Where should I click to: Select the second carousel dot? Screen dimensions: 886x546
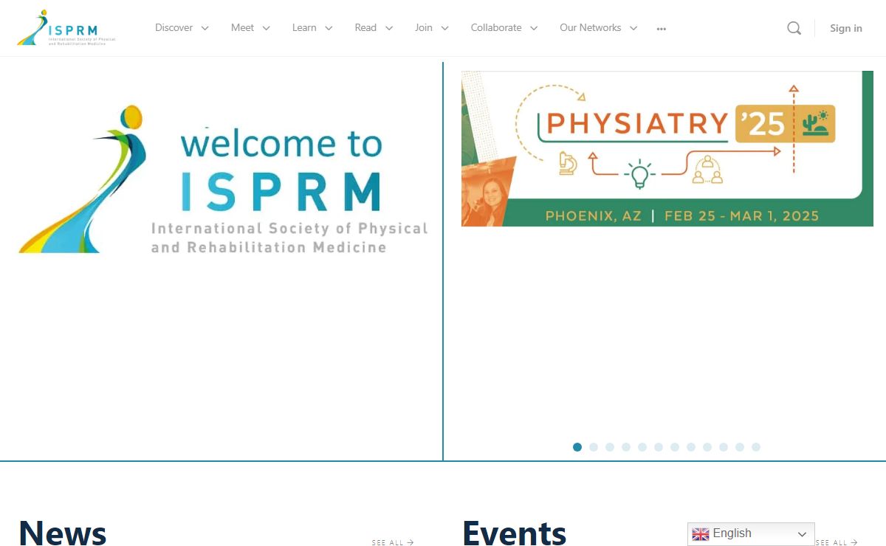[594, 447]
